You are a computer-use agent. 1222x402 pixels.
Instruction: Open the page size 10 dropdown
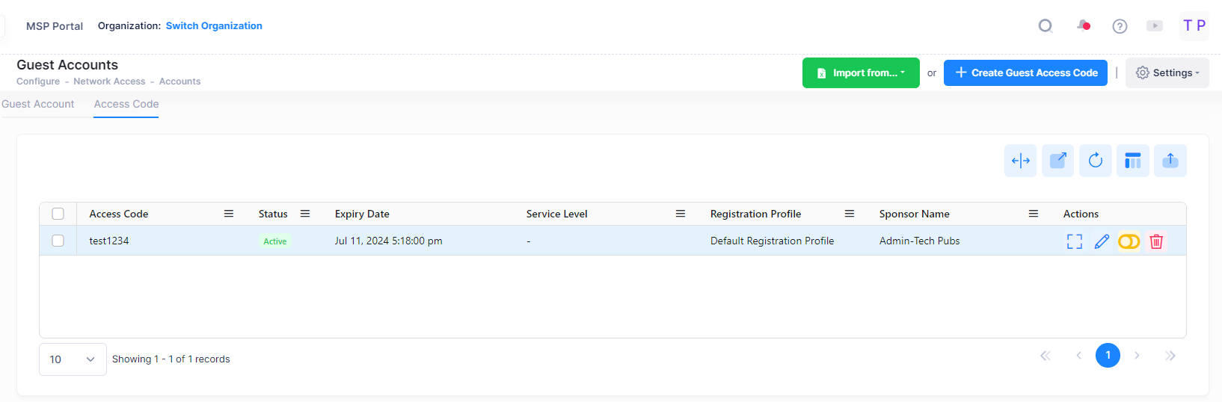[x=73, y=359]
